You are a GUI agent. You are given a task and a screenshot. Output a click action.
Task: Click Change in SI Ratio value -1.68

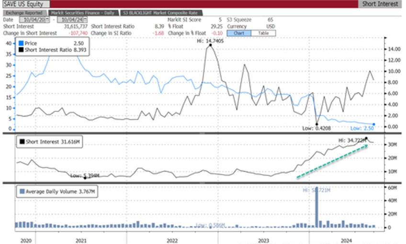tap(158, 33)
